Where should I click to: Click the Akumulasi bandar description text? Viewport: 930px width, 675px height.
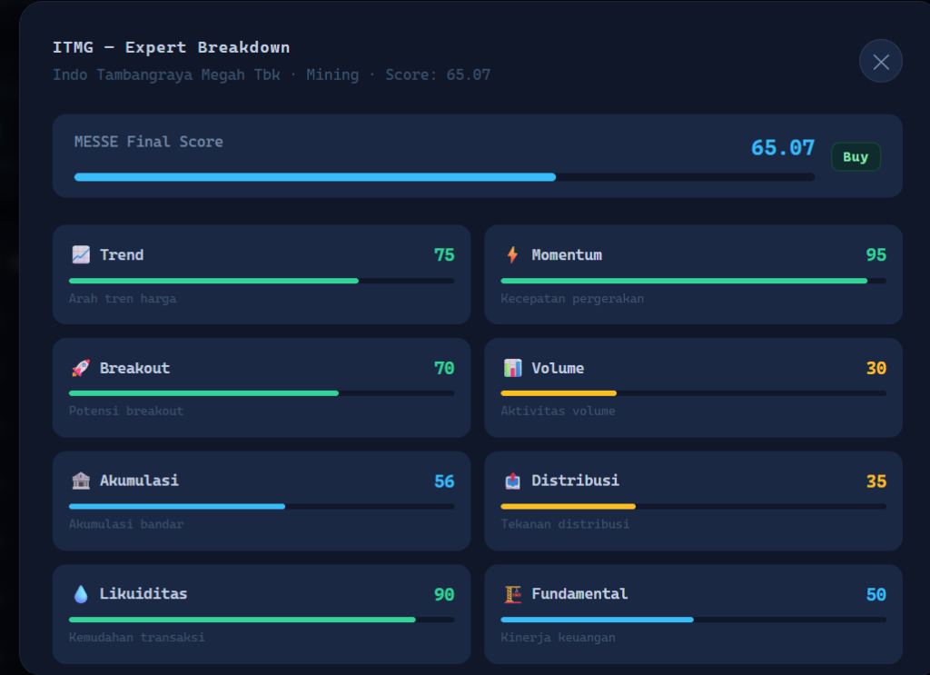point(126,524)
